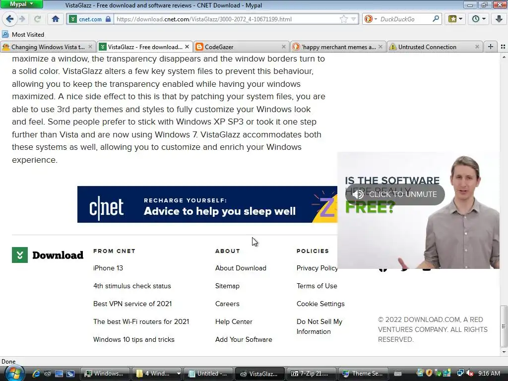Open the Terms of Use link
The image size is (508, 381).
(317, 286)
